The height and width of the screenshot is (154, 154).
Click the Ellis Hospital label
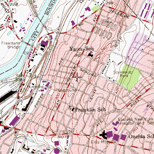pos(103,142)
